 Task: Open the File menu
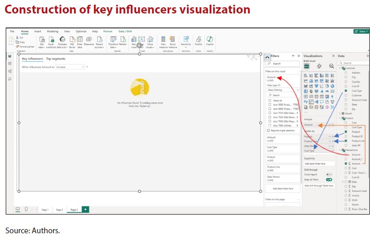[x=12, y=31]
